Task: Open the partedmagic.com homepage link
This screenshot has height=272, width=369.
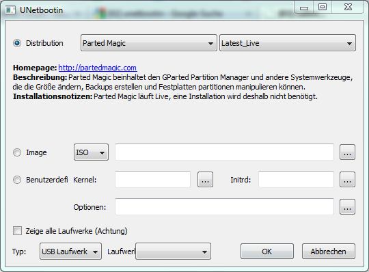Action: [x=98, y=68]
